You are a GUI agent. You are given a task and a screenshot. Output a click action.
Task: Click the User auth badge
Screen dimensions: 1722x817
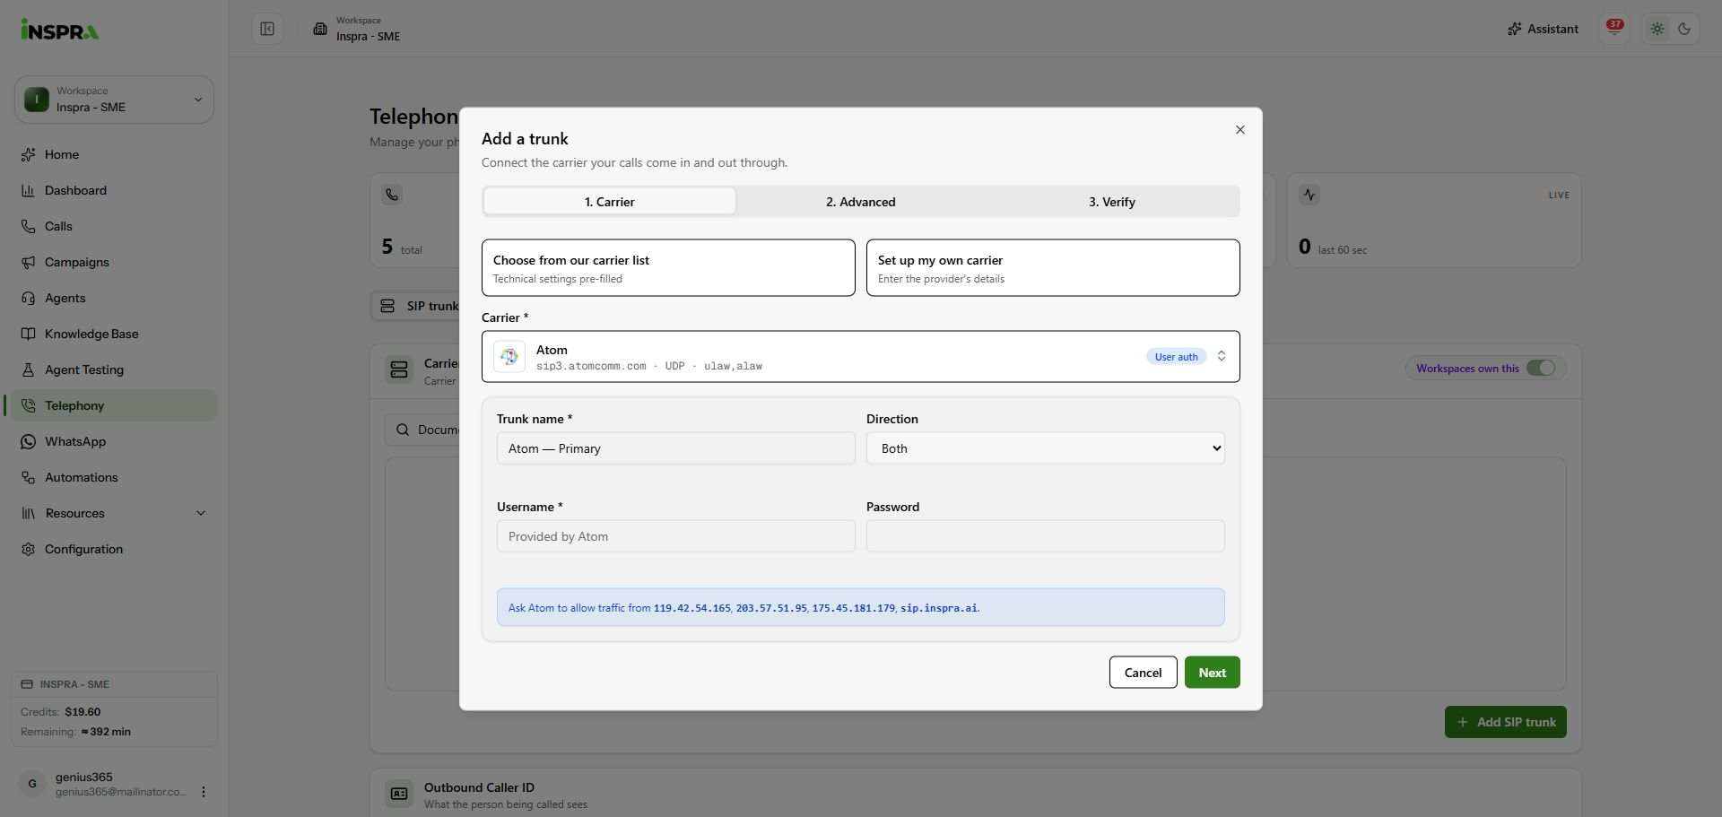1176,357
